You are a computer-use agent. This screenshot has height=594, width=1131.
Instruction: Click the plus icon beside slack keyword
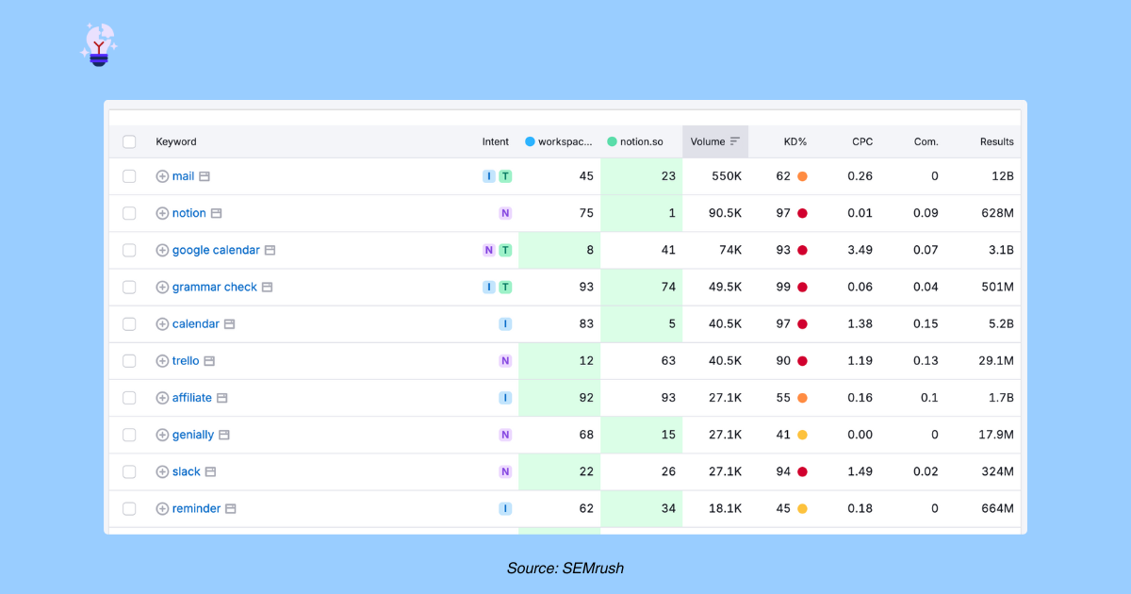[162, 471]
